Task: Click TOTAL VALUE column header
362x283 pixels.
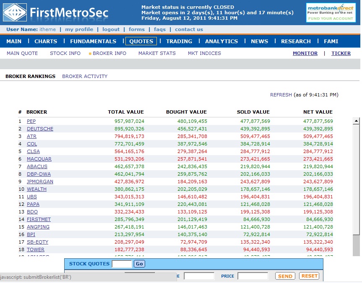Action: (x=126, y=112)
